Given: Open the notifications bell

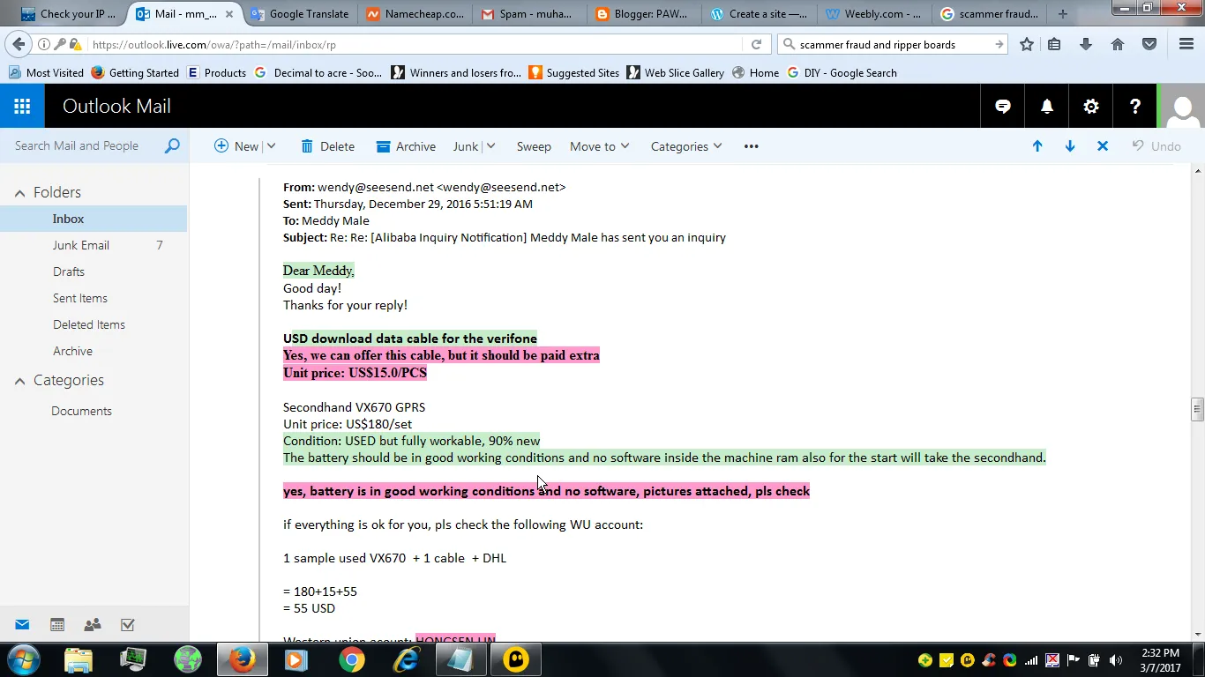Looking at the screenshot, I should pyautogui.click(x=1047, y=107).
